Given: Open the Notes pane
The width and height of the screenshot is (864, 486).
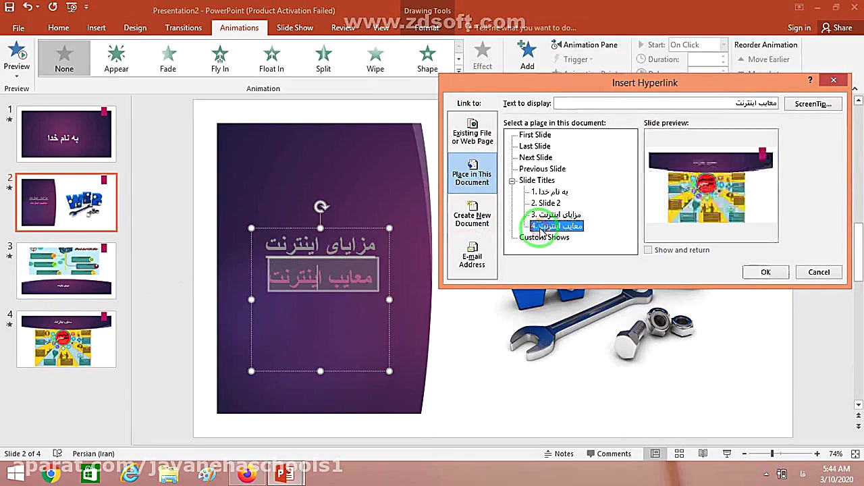Looking at the screenshot, I should [558, 454].
